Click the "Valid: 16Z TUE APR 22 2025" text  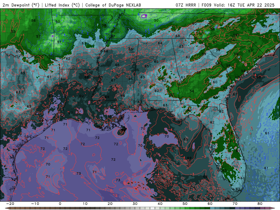(244, 5)
